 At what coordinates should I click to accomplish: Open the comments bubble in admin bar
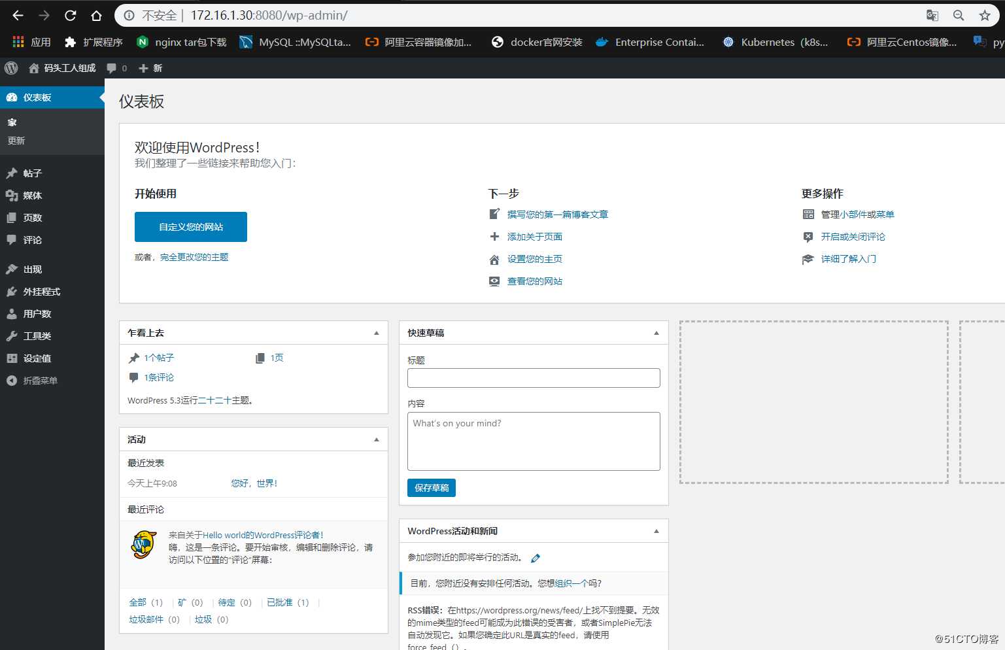[x=117, y=68]
